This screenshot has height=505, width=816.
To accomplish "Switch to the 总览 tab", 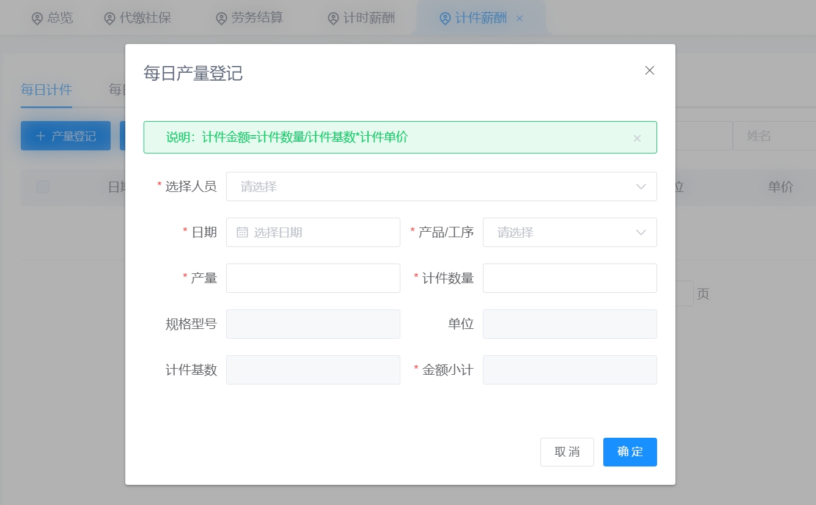I will (52, 18).
